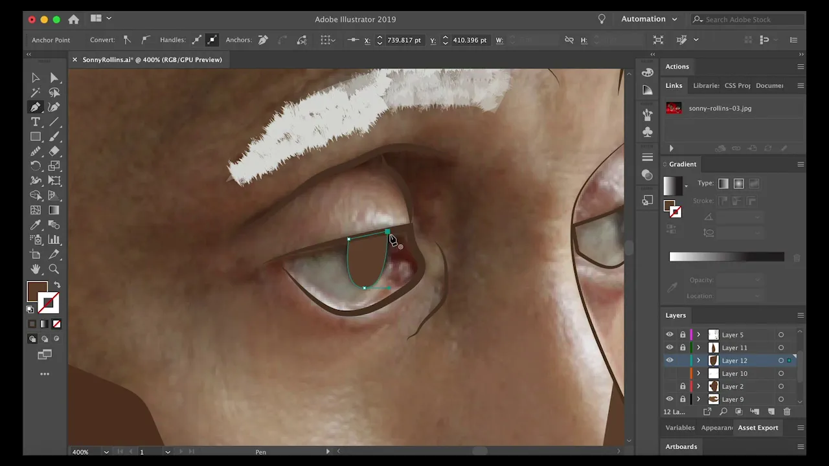
Task: Expand Layer 2 disclosure arrow
Action: tap(698, 386)
